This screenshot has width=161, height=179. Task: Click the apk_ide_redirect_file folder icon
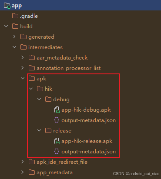[32, 162]
